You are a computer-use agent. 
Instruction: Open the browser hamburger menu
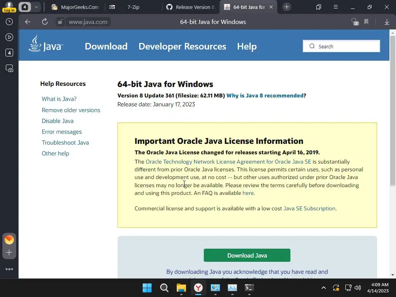[336, 7]
